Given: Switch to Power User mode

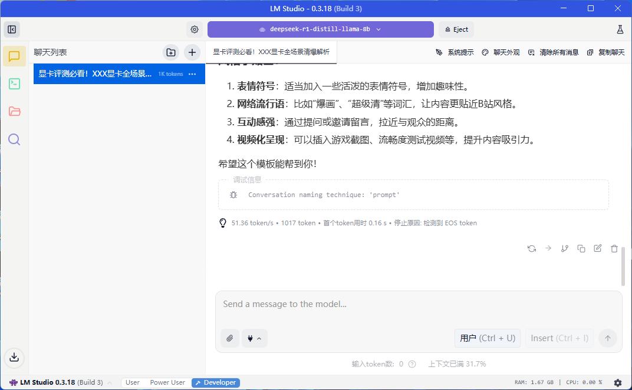Looking at the screenshot, I should 167,382.
